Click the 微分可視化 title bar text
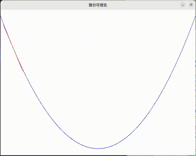The image size is (196, 156). click(98, 5)
